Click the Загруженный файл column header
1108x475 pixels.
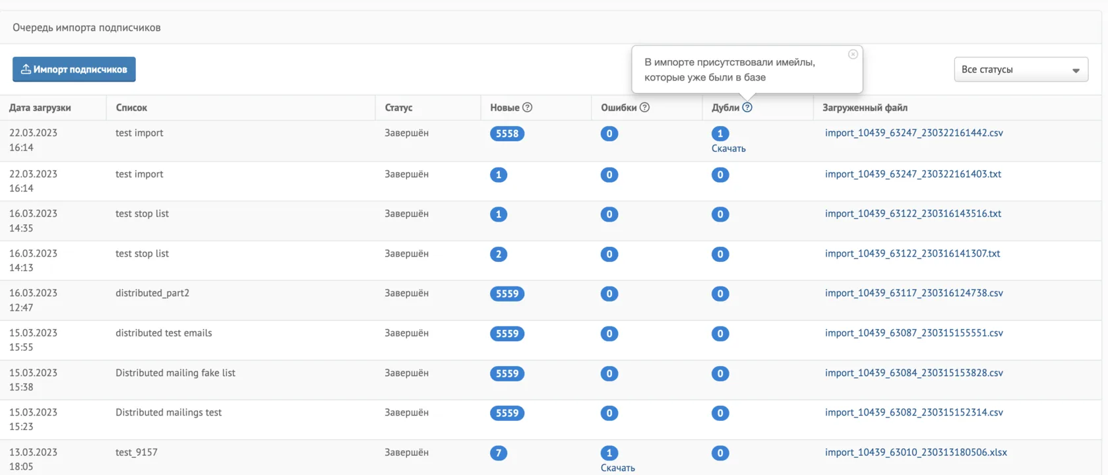(x=865, y=108)
